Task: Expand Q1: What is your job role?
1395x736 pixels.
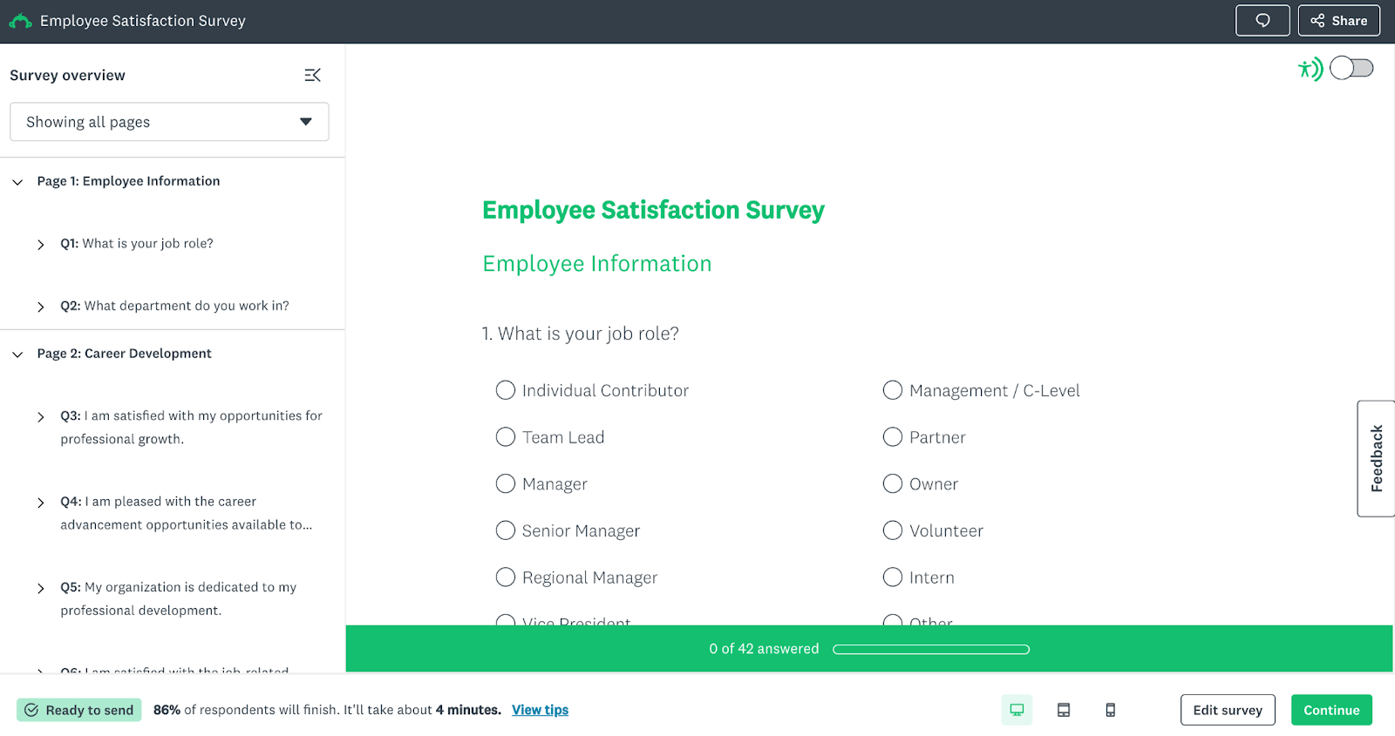Action: 41,245
